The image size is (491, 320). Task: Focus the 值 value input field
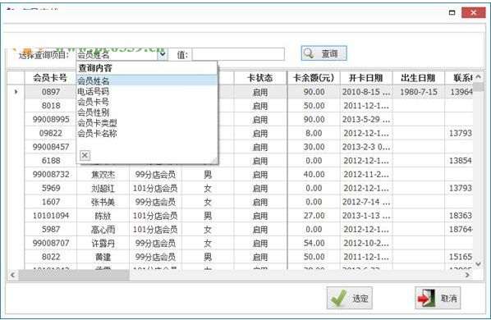coord(238,54)
